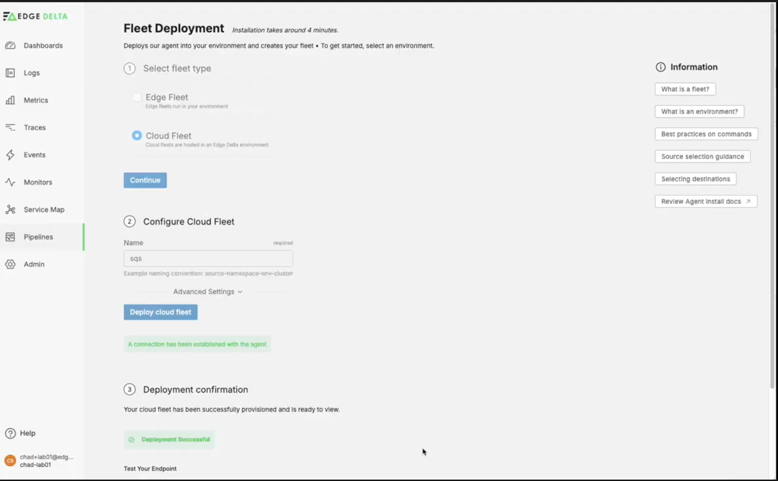Click the Traces icon in the sidebar
Viewport: 778px width, 481px height.
click(10, 127)
